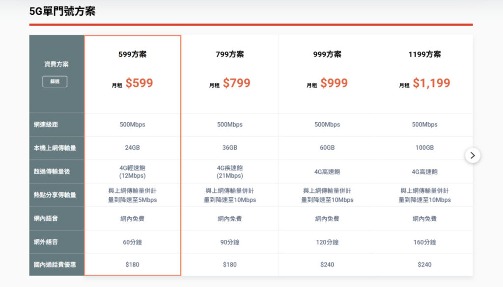
Task: Click the 熱點分享傳輸量 row label
Action: tap(55, 195)
